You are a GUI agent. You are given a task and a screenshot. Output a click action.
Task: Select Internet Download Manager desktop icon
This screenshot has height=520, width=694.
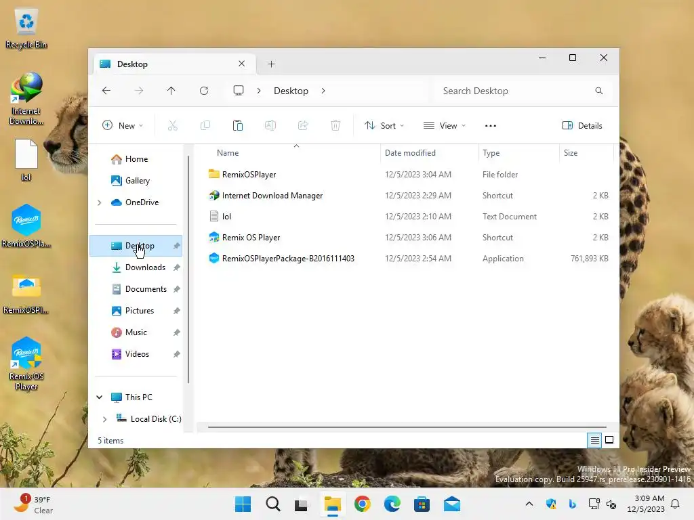(x=26, y=99)
